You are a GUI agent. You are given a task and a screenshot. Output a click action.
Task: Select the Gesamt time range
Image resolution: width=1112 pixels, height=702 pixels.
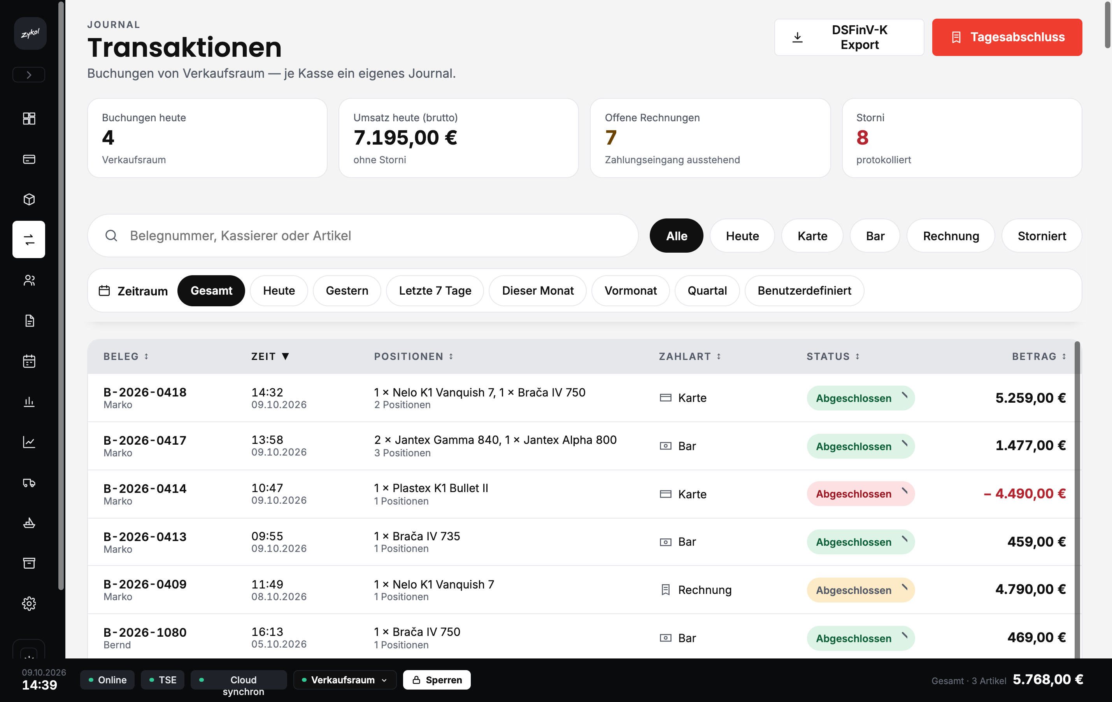point(211,291)
